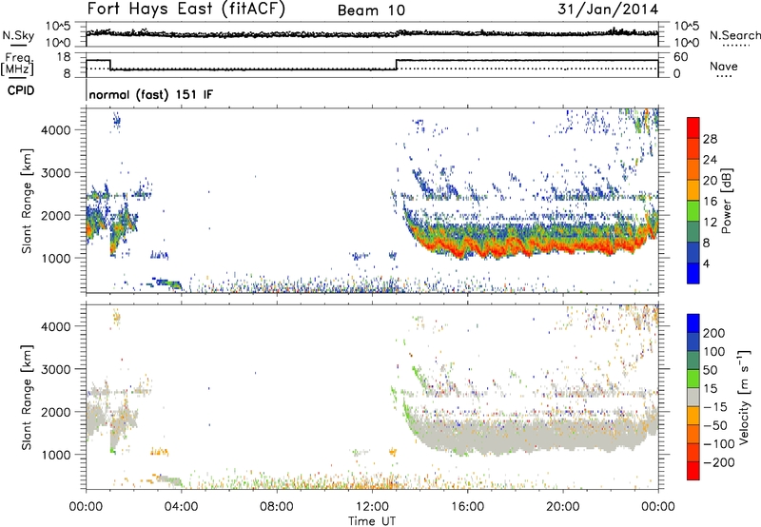The height and width of the screenshot is (527, 761).
Task: Click the "Slant Range [km]" label of power panel
Action: point(27,201)
